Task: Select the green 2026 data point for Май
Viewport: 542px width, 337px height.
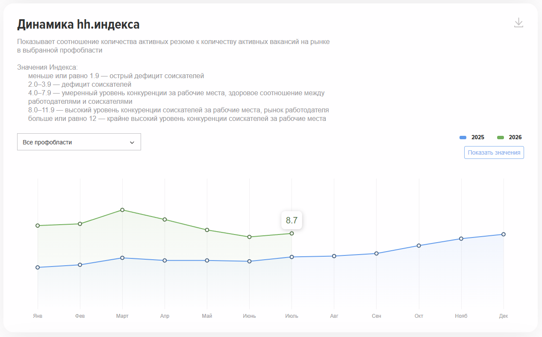Action: pyautogui.click(x=207, y=230)
